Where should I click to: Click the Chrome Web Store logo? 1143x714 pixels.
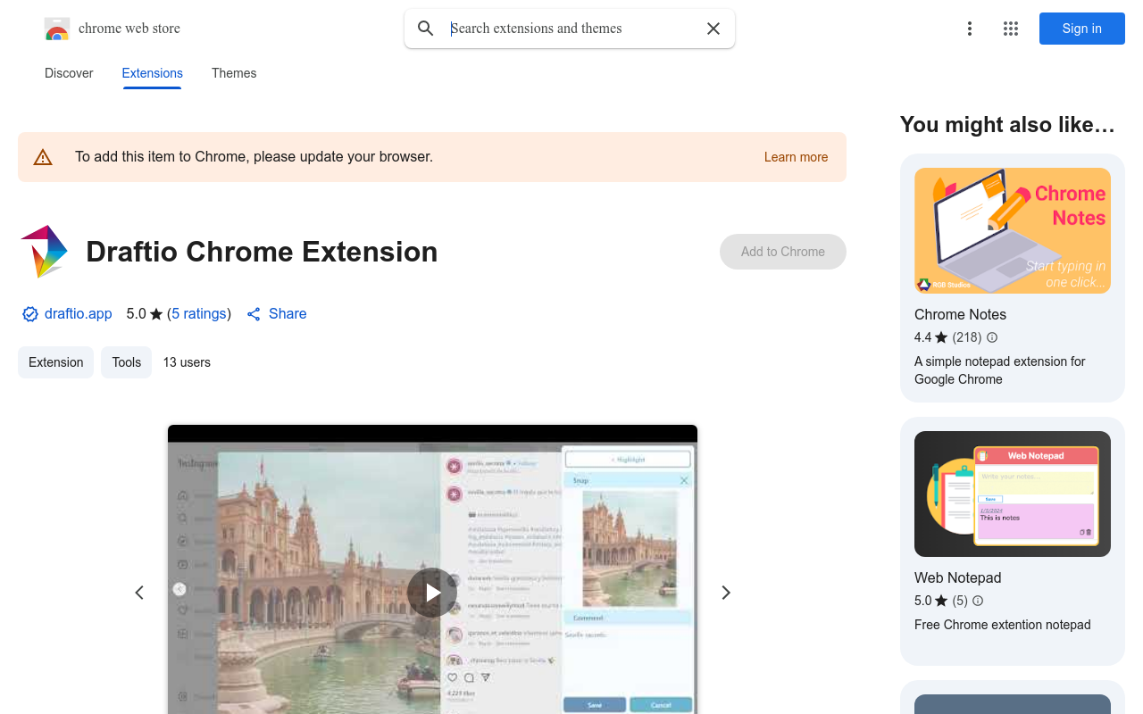point(57,29)
